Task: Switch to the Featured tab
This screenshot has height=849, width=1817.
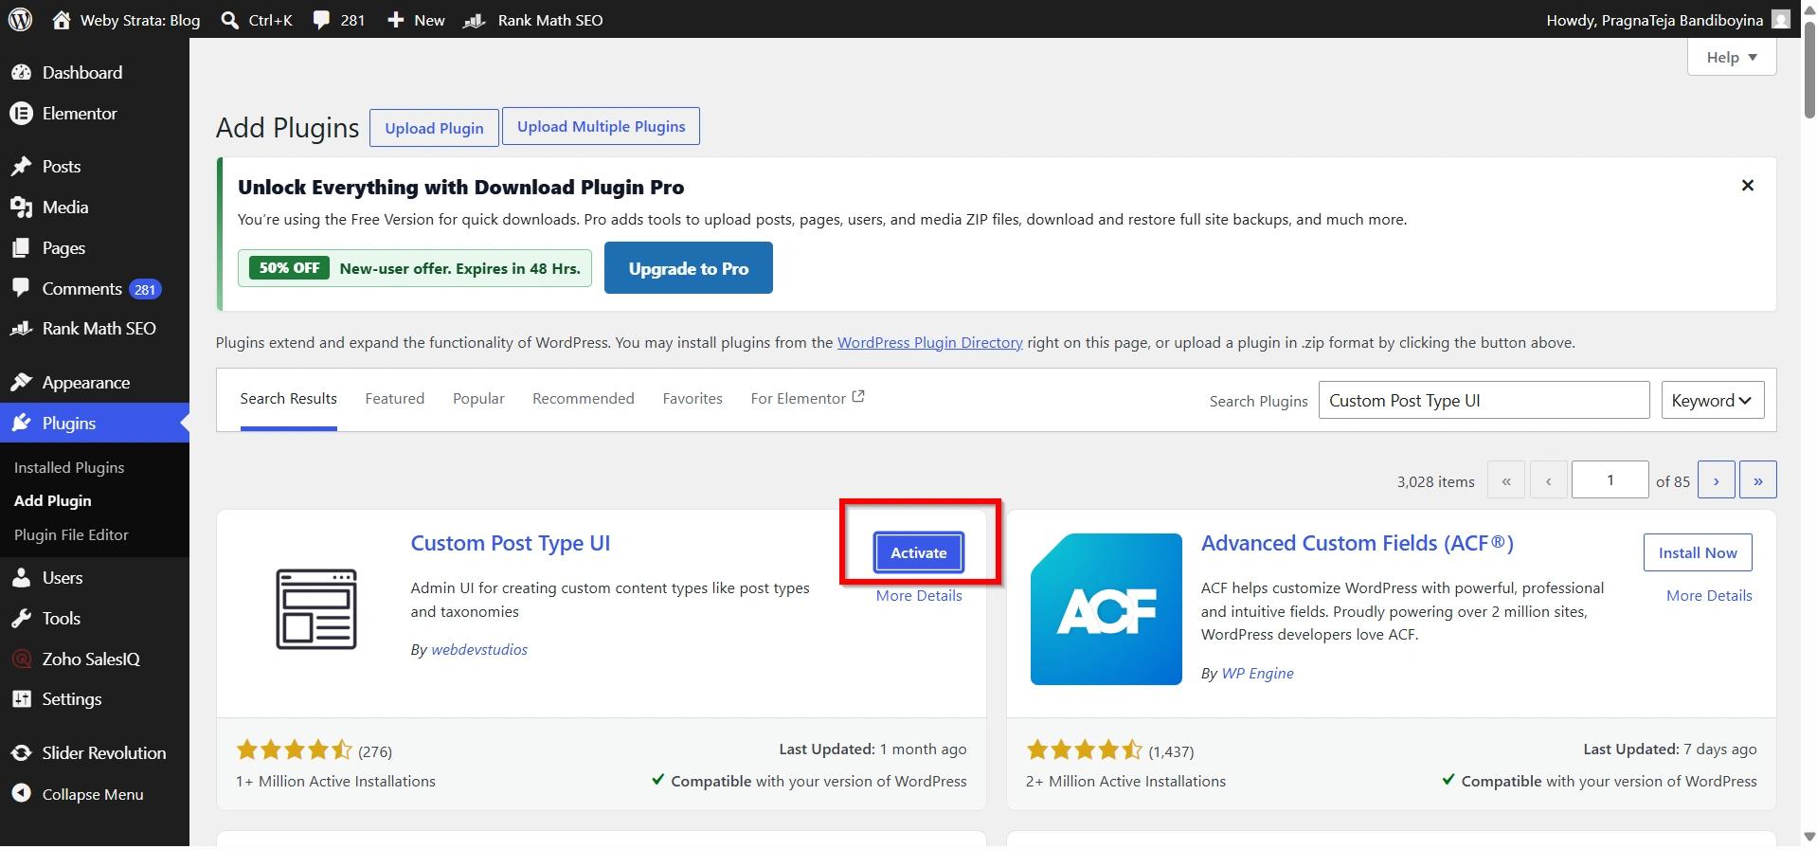Action: click(x=395, y=399)
